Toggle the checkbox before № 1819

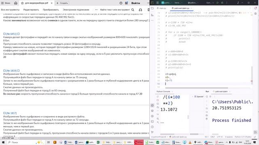(x=4, y=71)
